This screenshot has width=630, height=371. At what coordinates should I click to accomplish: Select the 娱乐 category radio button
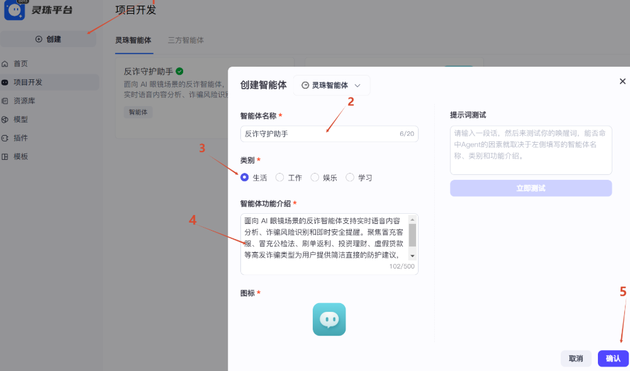coord(315,177)
